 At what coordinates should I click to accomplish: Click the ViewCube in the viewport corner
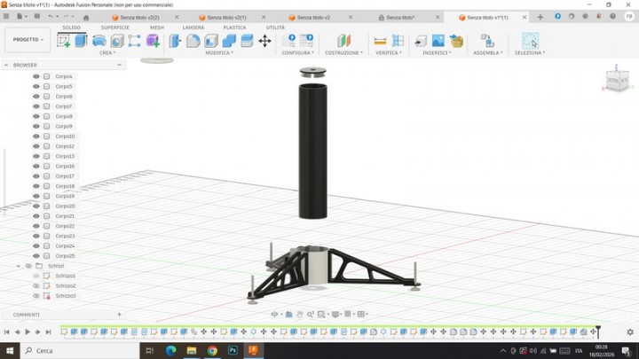coord(617,82)
